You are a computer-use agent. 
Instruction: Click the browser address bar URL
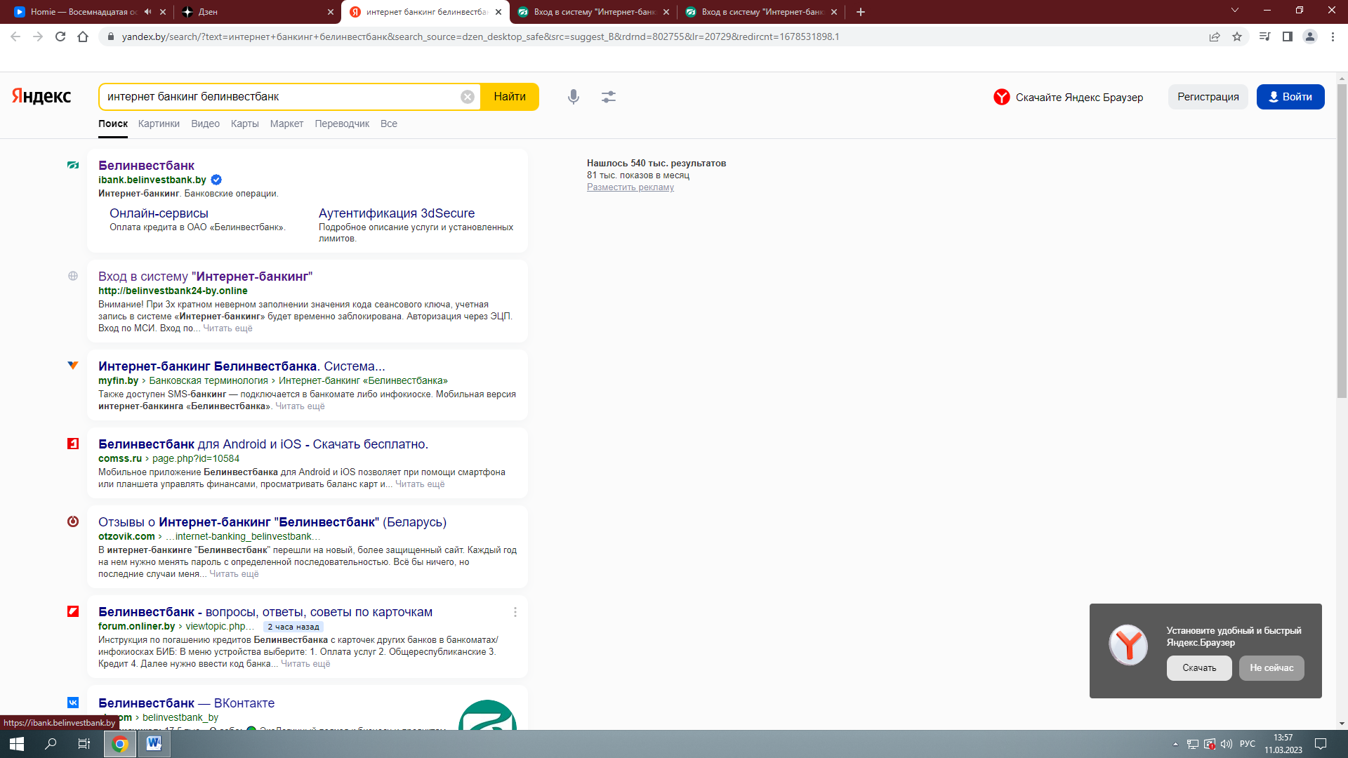coord(481,36)
